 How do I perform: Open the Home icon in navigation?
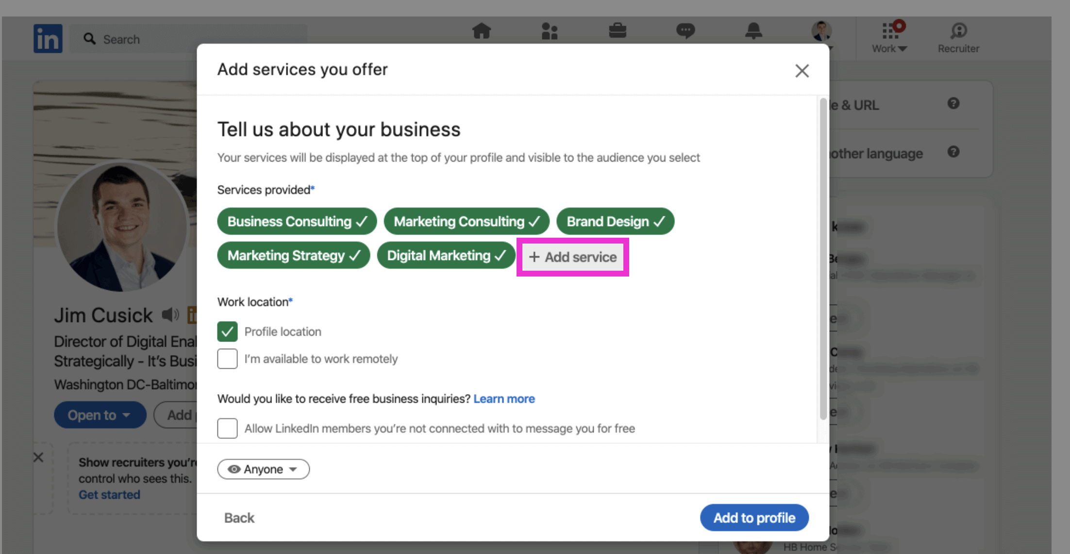tap(482, 31)
